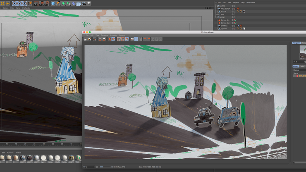Image resolution: width=306 pixels, height=172 pixels.
Task: Toggle visibility dots of FLOOR row
Action: click(x=234, y=12)
